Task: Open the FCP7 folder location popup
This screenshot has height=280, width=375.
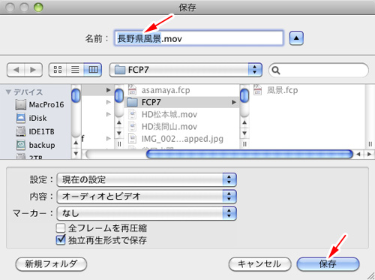Action: point(185,70)
